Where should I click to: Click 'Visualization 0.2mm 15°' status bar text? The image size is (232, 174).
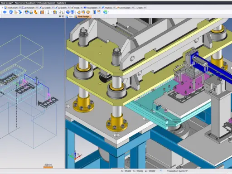pyautogui.click(x=178, y=171)
